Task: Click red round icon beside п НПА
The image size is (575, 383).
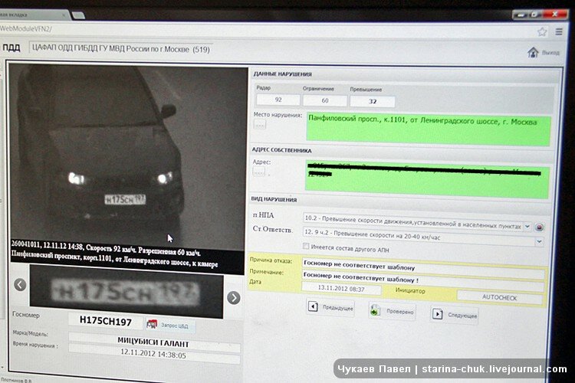Action: point(539,228)
